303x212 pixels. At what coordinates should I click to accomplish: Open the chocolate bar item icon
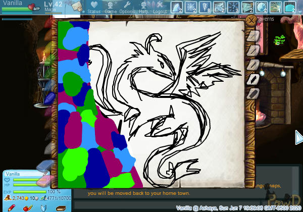pos(61,207)
